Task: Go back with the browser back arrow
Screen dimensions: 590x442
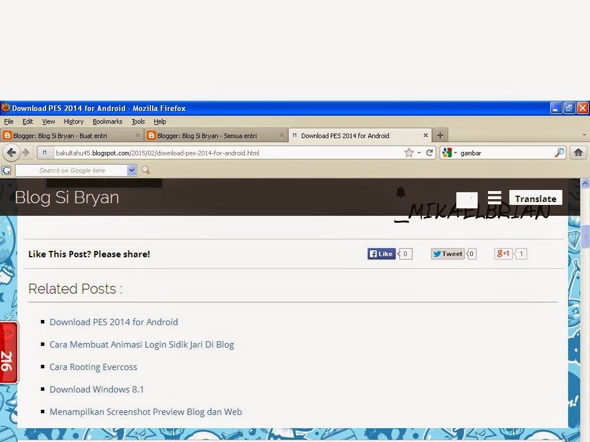Action: pyautogui.click(x=12, y=153)
